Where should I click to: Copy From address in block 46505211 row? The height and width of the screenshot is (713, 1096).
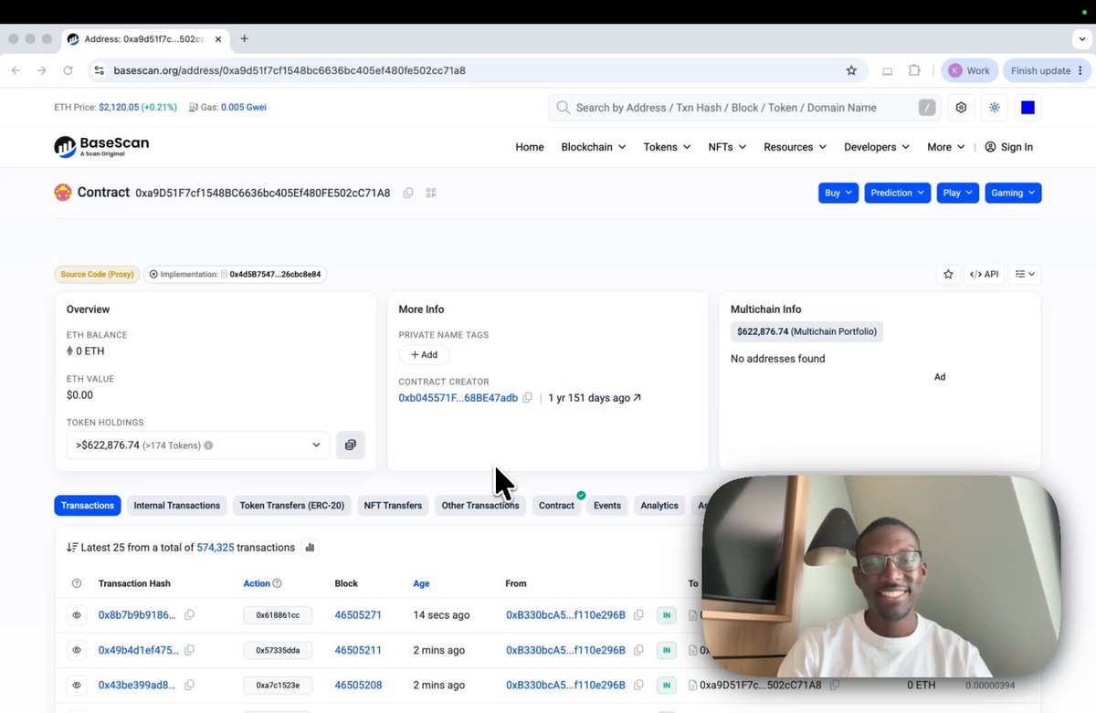tap(638, 650)
